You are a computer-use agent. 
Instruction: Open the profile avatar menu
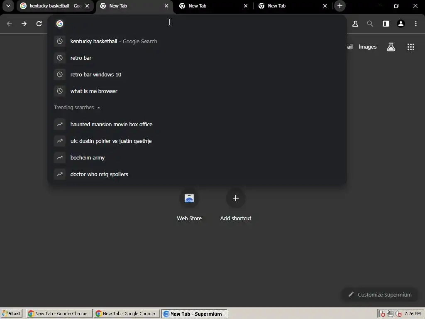pos(401,24)
